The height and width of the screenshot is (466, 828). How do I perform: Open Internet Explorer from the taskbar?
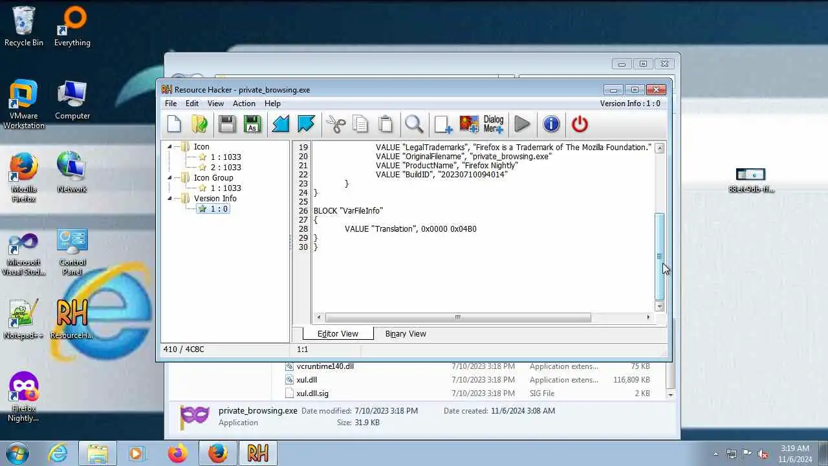click(58, 453)
